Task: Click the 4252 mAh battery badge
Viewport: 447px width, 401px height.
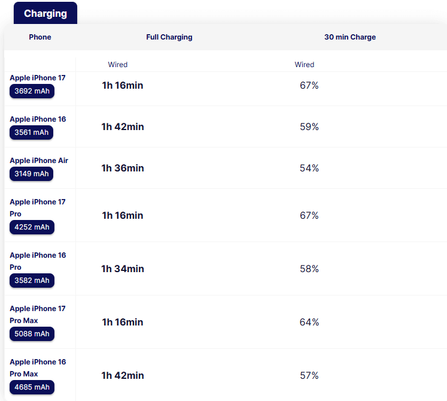Action: pyautogui.click(x=32, y=227)
